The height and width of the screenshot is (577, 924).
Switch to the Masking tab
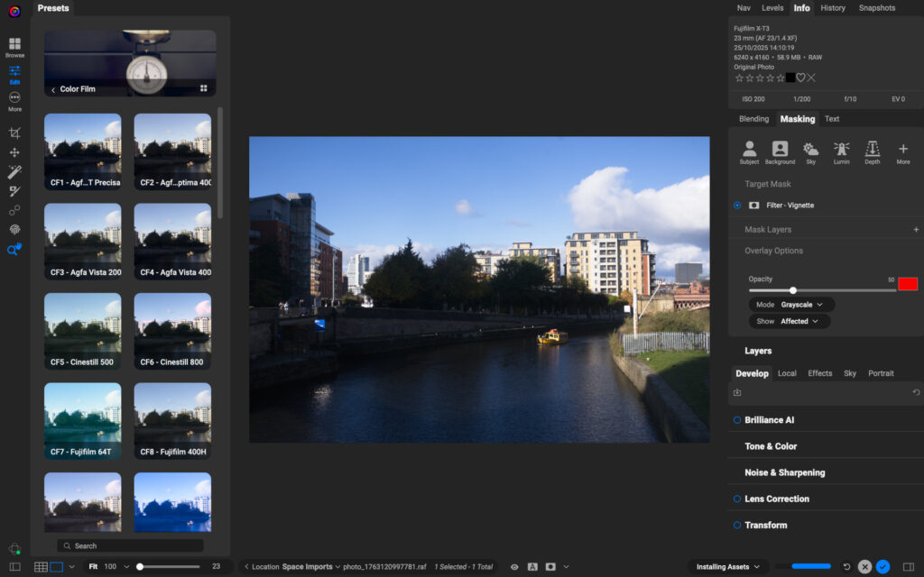797,118
